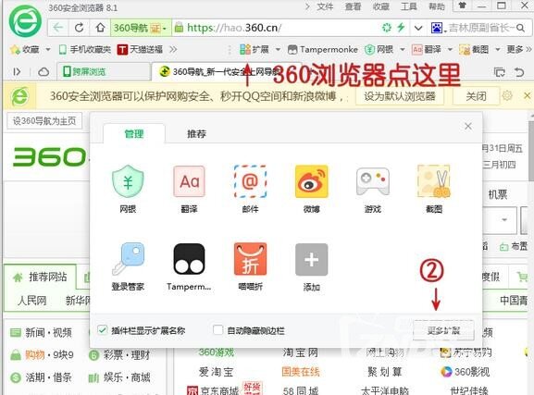Click the page vertical scrollbar
The height and width of the screenshot is (395, 534).
click(531, 150)
